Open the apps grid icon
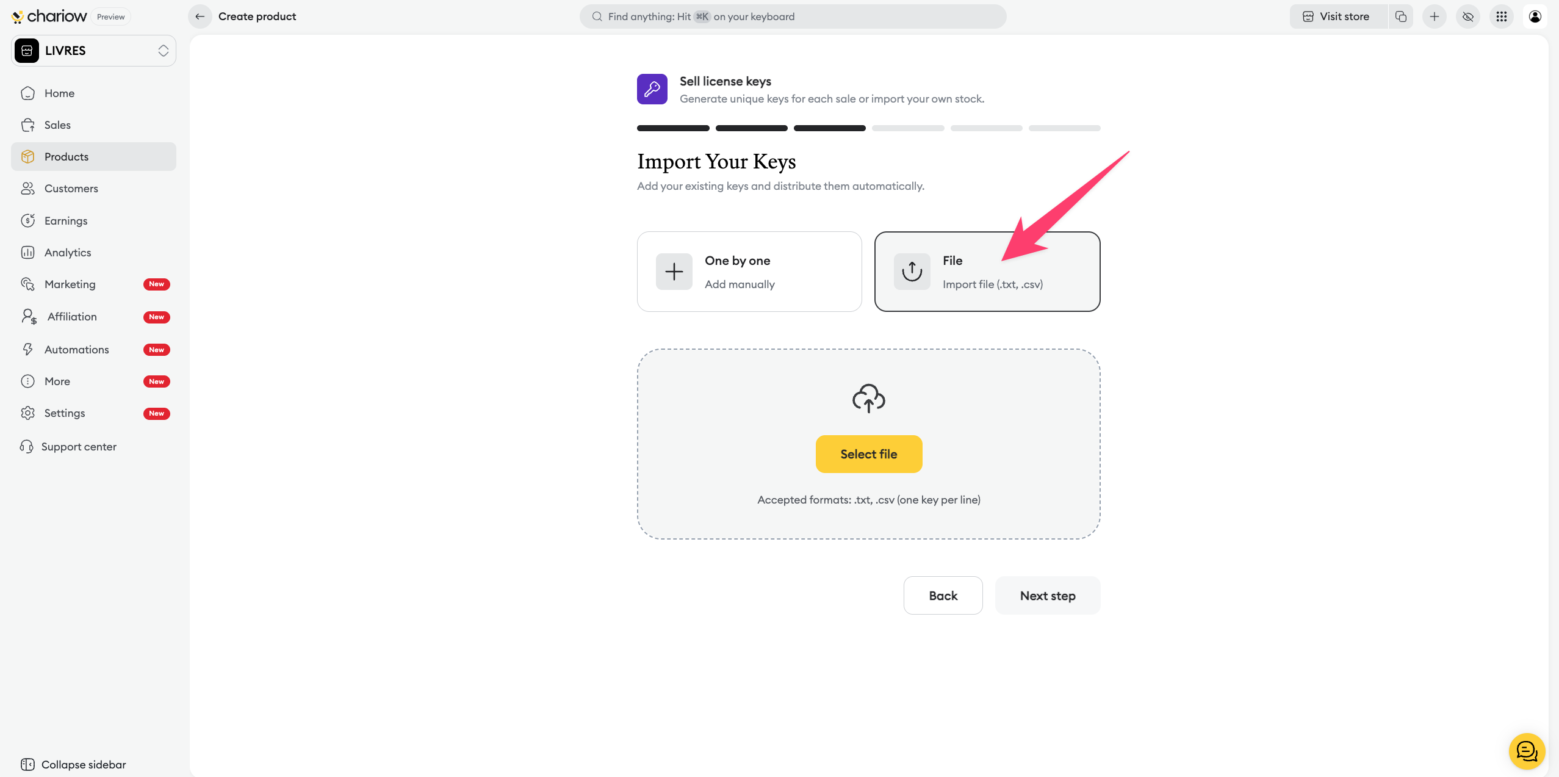 coord(1502,16)
